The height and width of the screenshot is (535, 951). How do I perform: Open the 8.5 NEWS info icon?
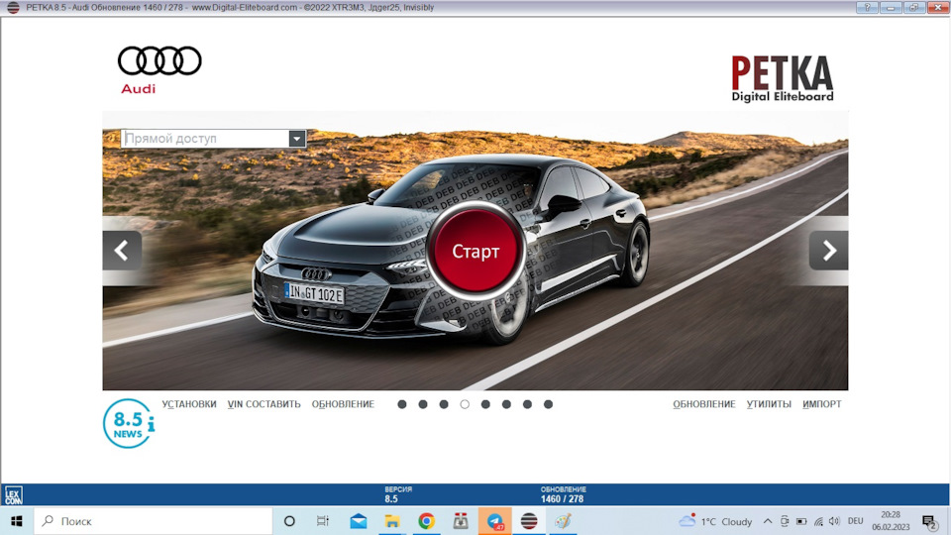(129, 423)
